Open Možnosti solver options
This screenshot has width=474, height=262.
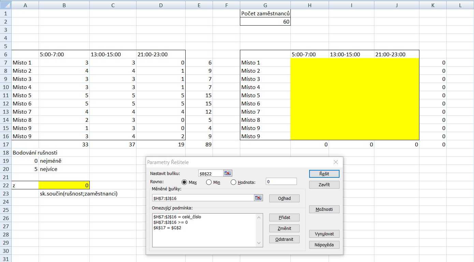324,209
